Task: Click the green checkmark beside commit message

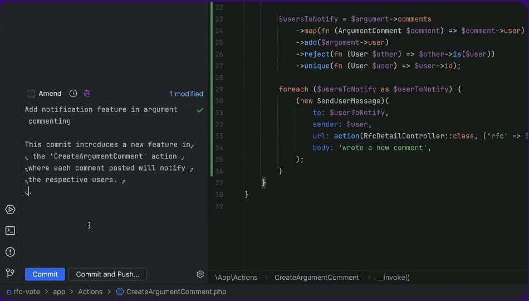Action: pyautogui.click(x=200, y=110)
